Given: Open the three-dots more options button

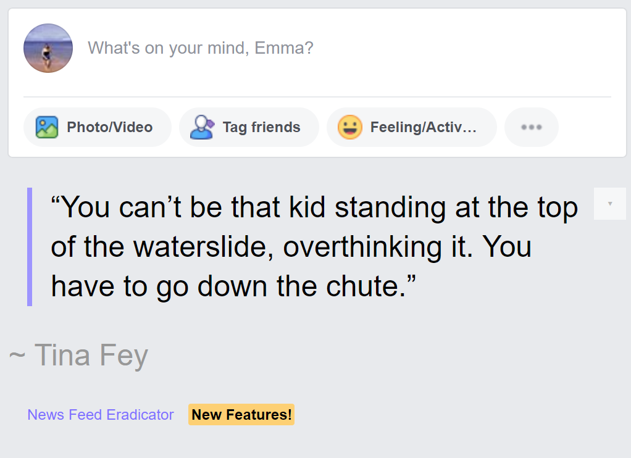Looking at the screenshot, I should (x=531, y=127).
